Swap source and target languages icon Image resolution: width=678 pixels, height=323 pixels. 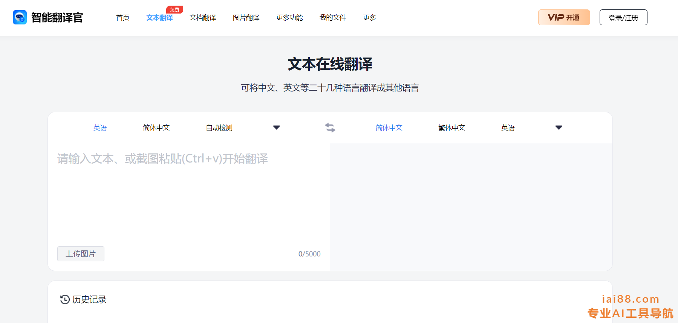pos(330,127)
